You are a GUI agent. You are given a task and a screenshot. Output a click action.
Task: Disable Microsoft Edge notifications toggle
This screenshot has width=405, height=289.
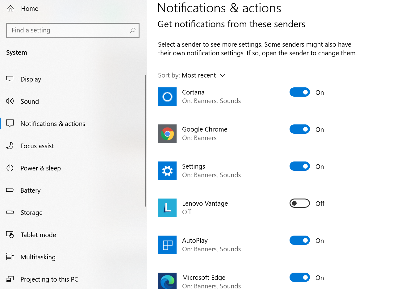tap(299, 277)
